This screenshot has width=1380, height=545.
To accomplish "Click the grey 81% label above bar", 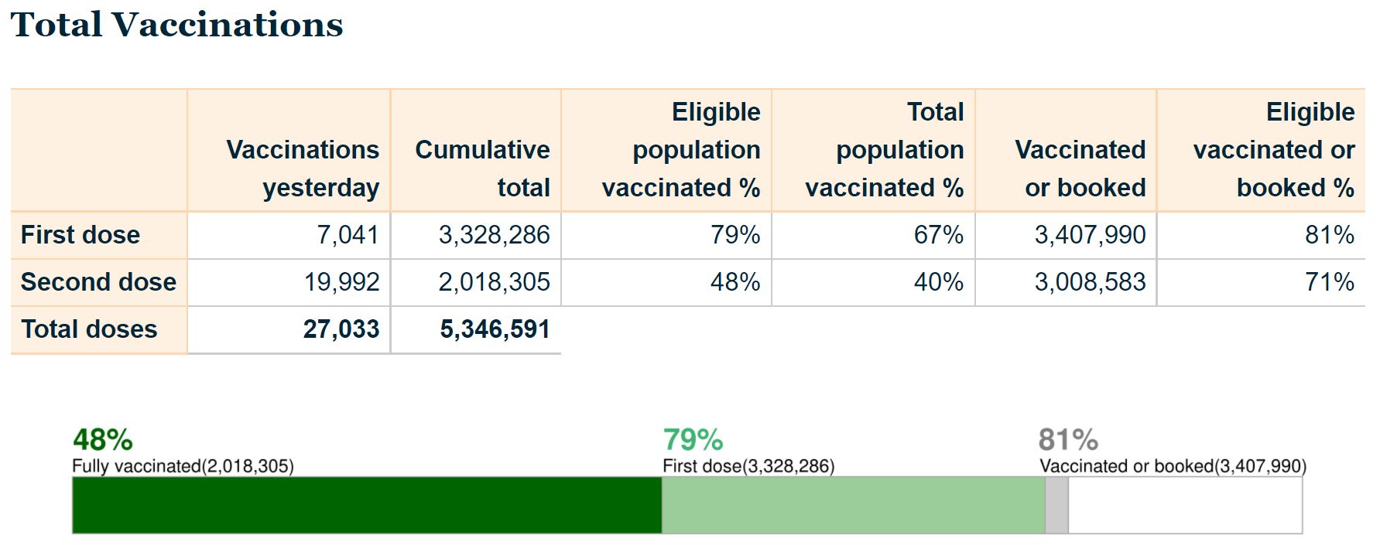I will tap(1068, 440).
